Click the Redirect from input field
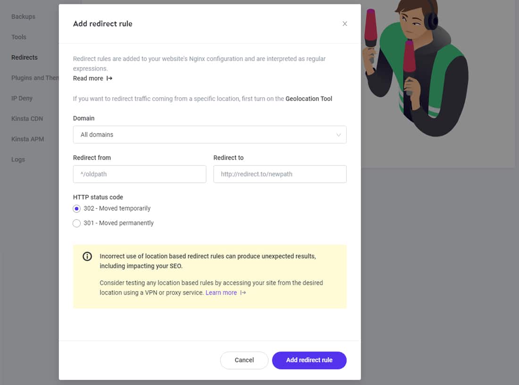The height and width of the screenshot is (385, 519). (x=139, y=174)
